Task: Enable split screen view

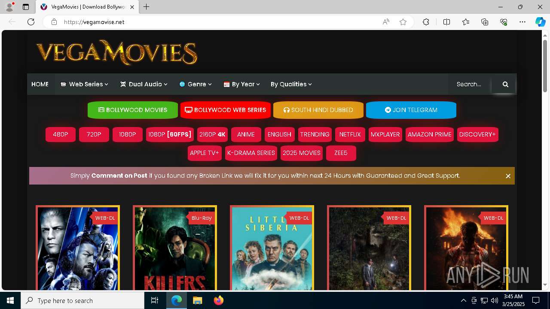Action: [446, 22]
